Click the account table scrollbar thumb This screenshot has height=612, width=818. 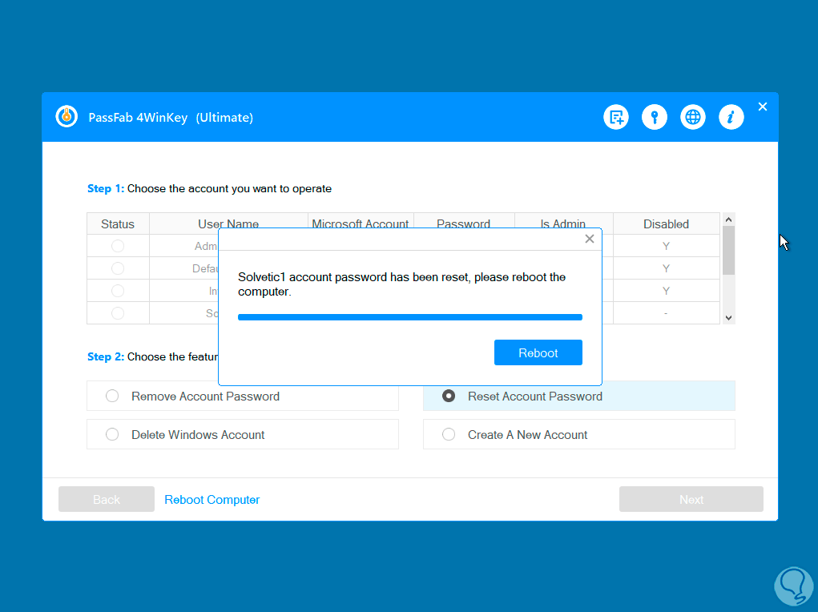click(x=729, y=251)
